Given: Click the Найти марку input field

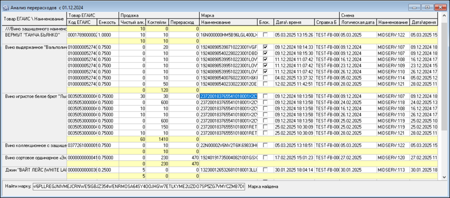Looking at the screenshot, I should coord(139,186).
